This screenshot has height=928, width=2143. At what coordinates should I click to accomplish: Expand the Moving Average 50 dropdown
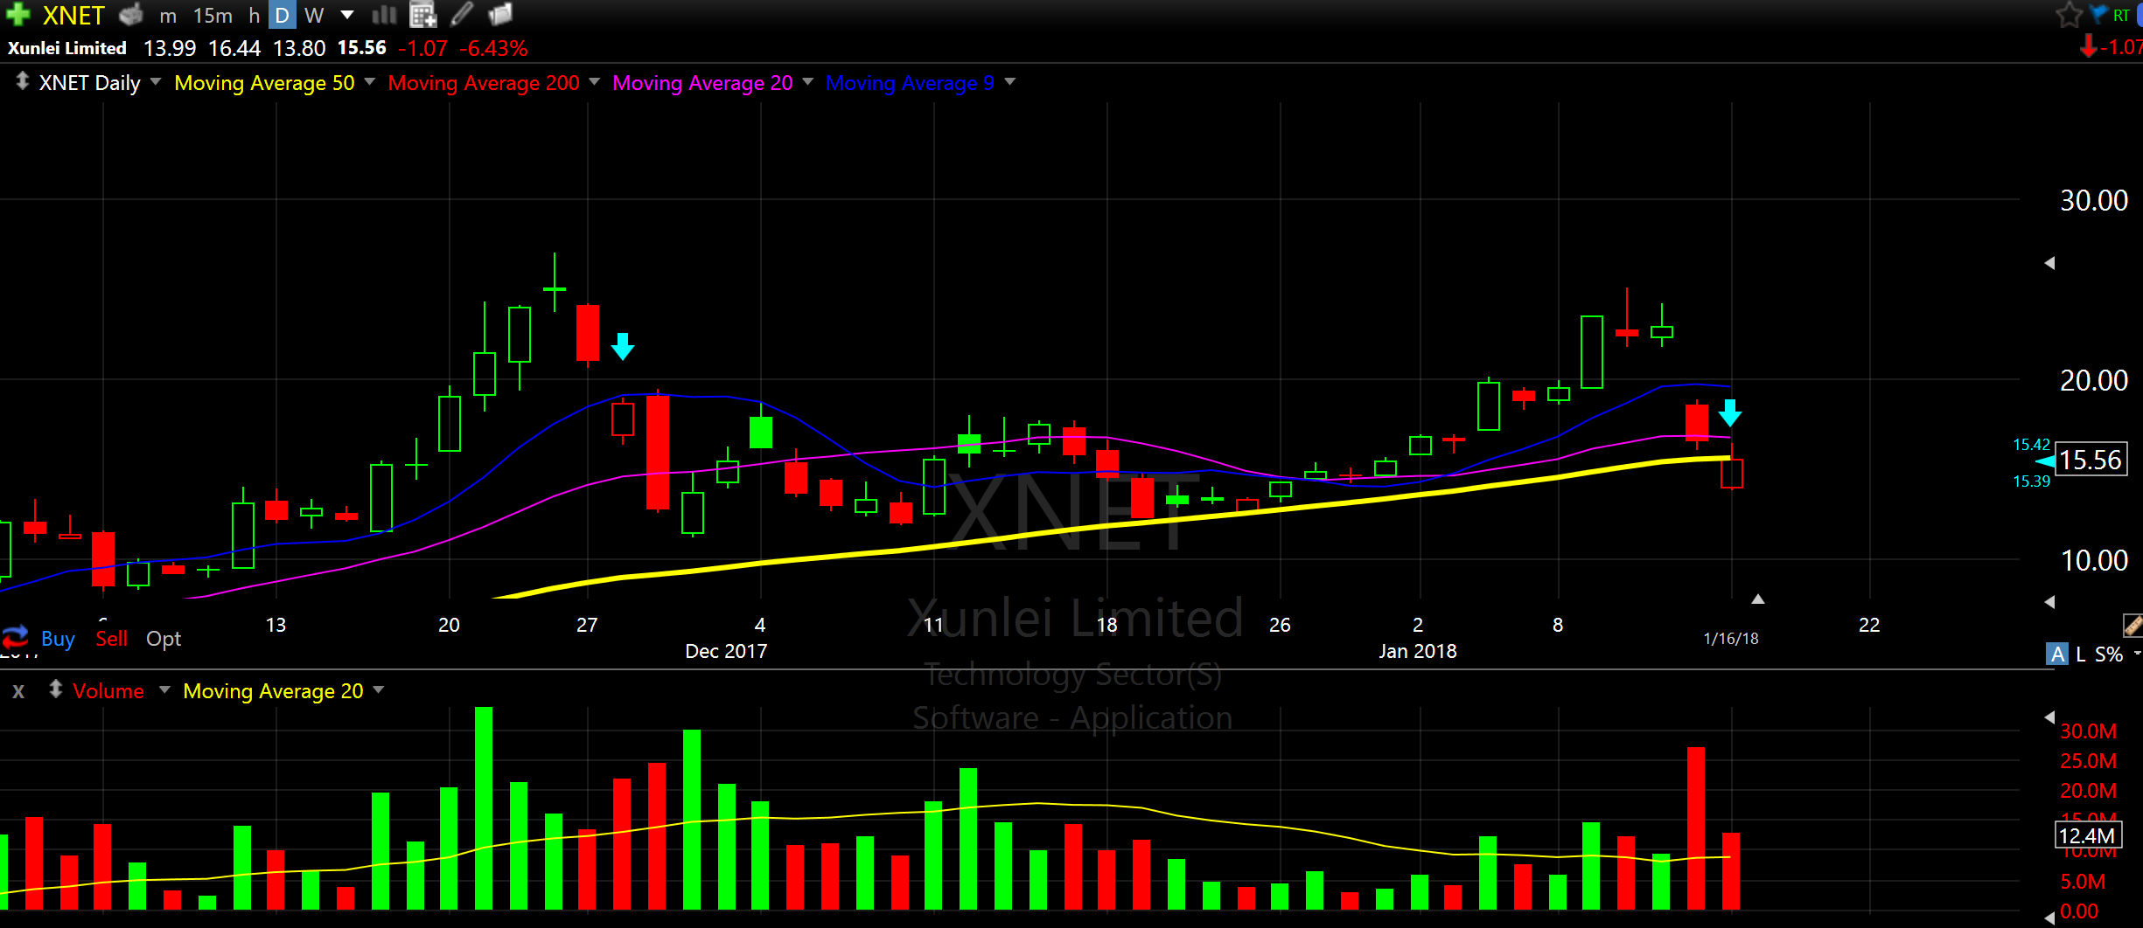pos(369,82)
